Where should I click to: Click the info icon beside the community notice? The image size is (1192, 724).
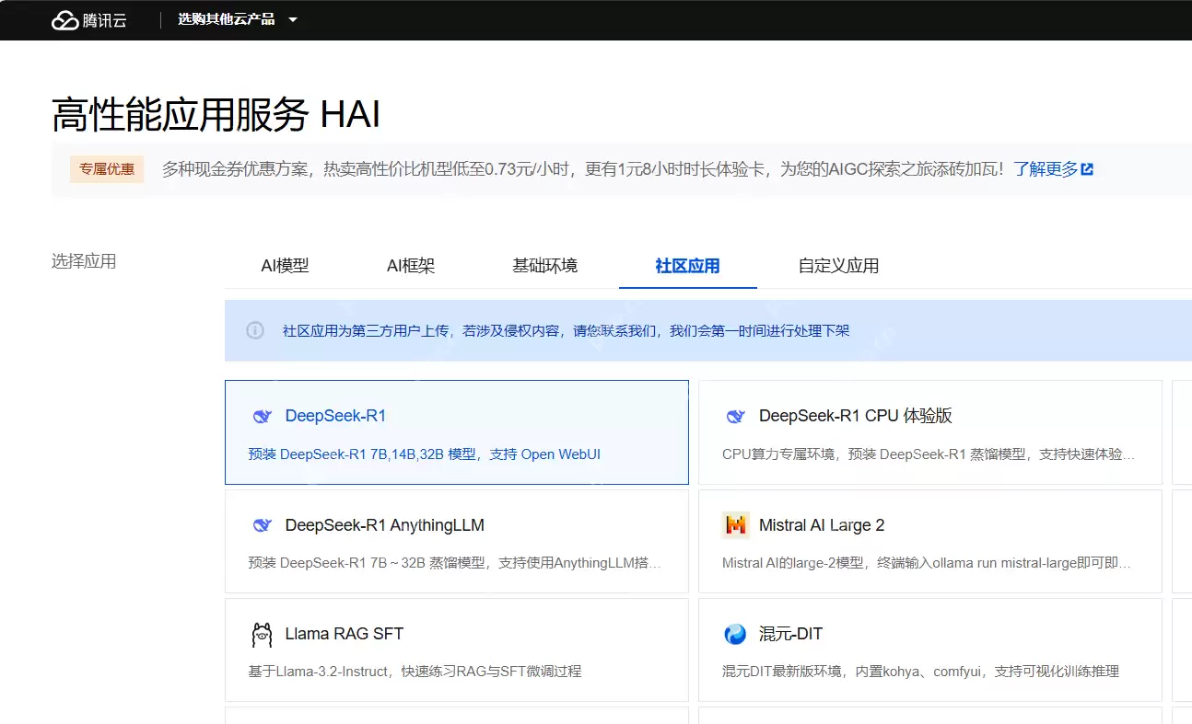(255, 330)
